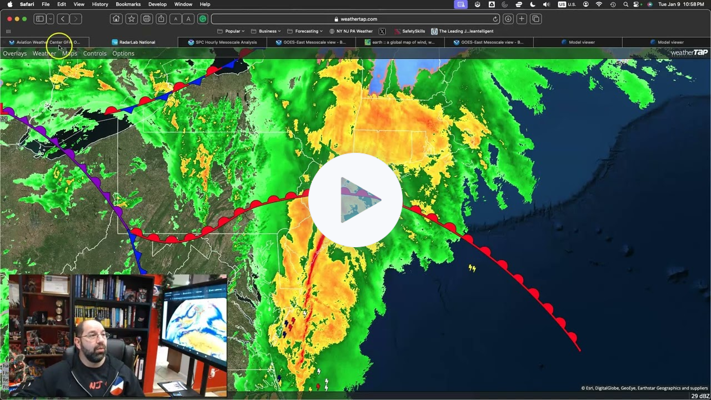The height and width of the screenshot is (400, 711).
Task: Expand the Popular bookmarks folder
Action: point(232,31)
